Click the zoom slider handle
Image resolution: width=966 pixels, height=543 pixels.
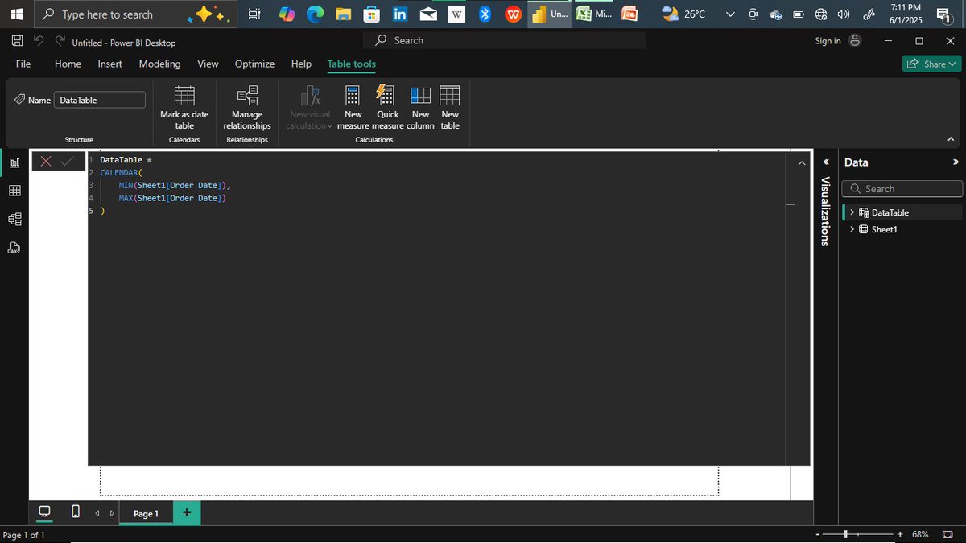pos(845,534)
